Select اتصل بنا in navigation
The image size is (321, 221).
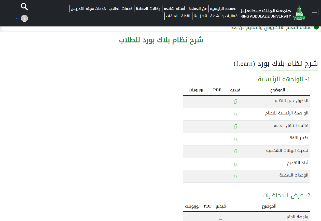click(x=201, y=16)
